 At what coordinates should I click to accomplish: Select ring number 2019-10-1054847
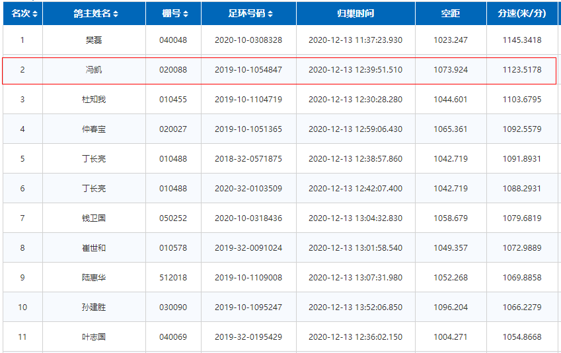pos(248,70)
